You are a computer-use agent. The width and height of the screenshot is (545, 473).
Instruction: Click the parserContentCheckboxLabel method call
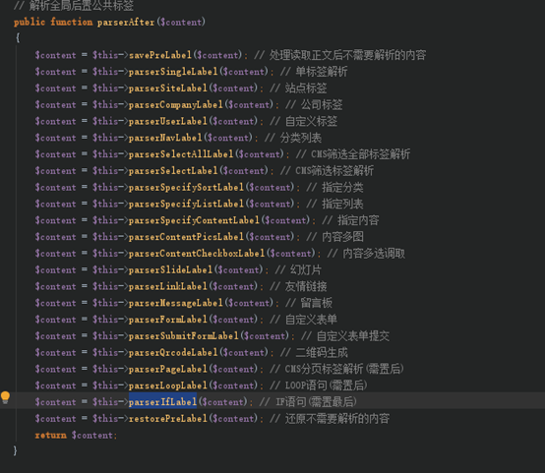[x=197, y=254]
